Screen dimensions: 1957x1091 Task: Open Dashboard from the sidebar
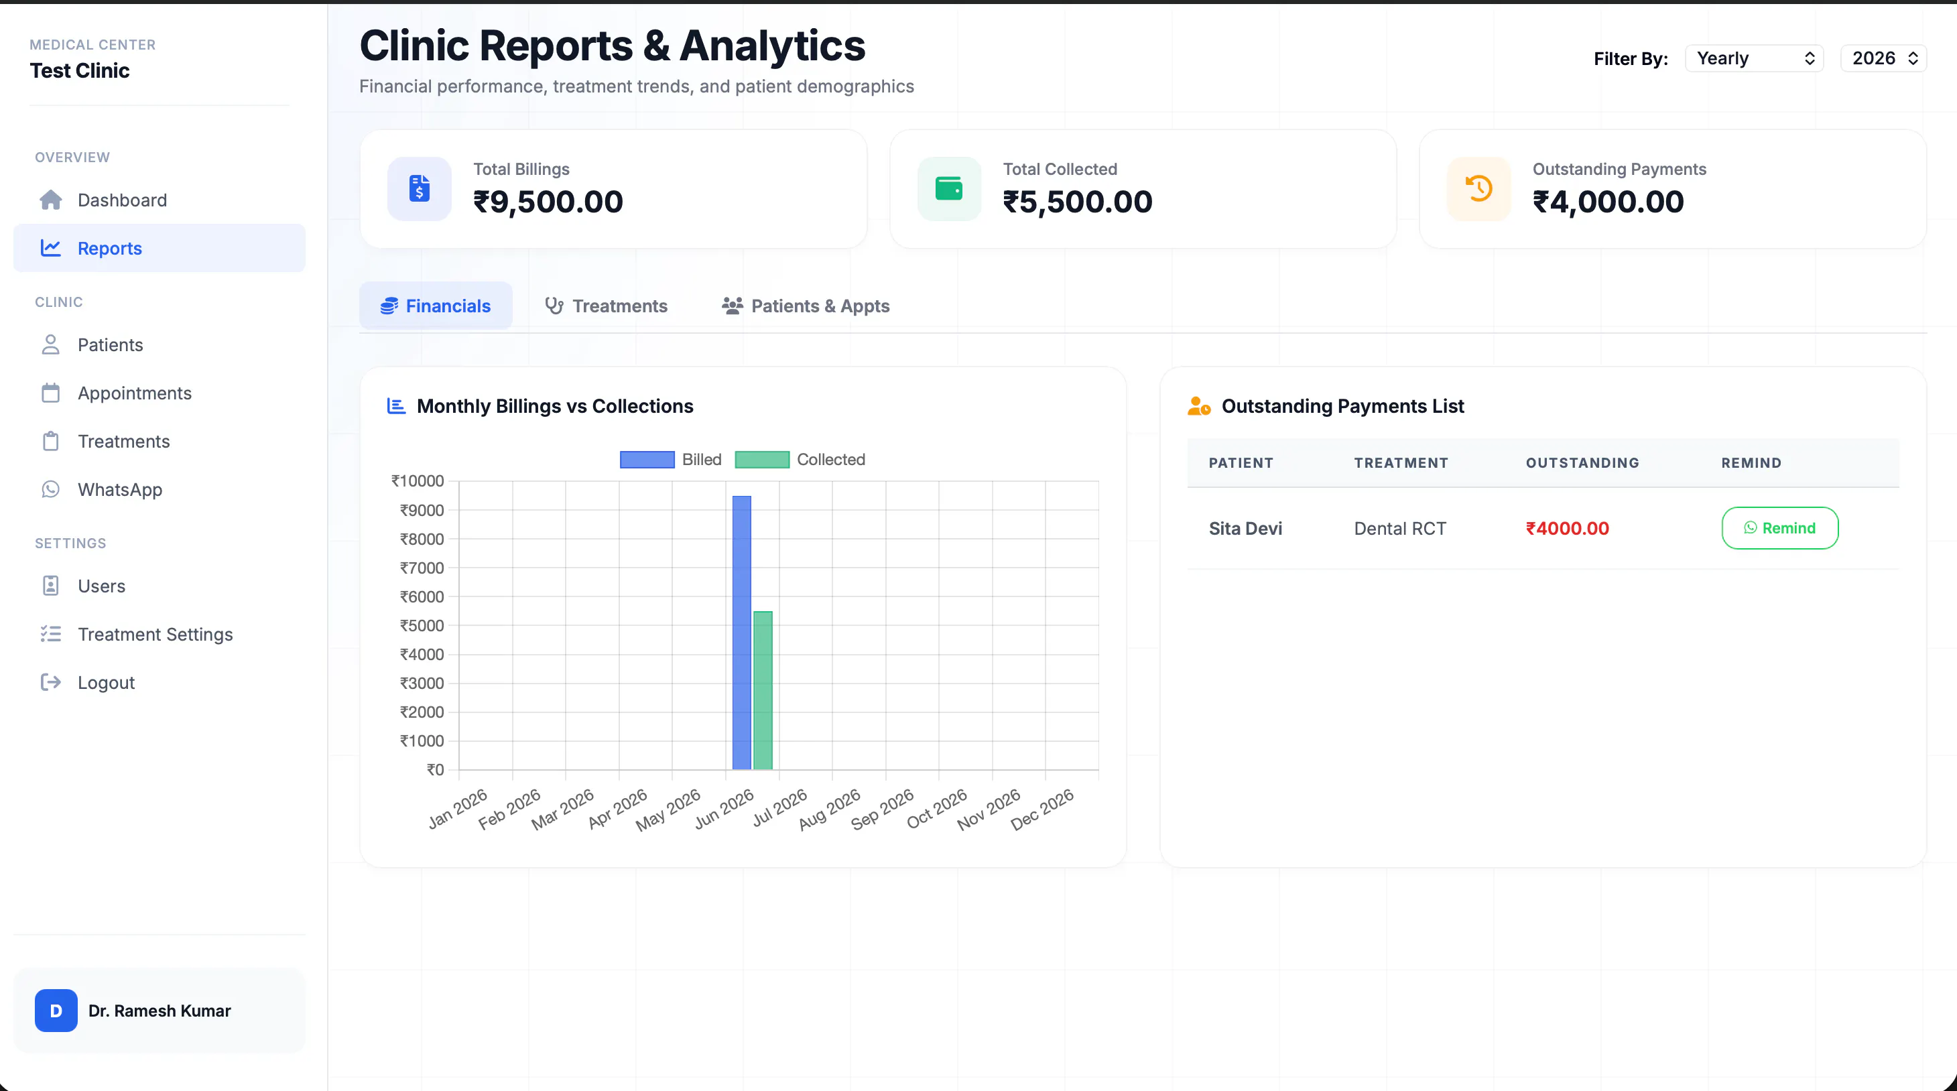(160, 200)
